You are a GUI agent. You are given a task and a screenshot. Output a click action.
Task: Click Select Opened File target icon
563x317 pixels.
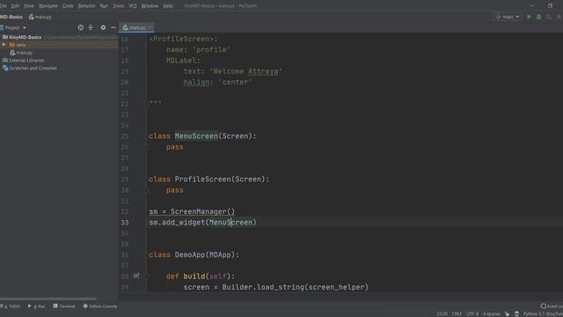pyautogui.click(x=80, y=27)
